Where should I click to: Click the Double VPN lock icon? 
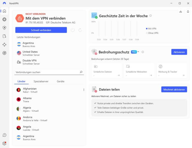19,62
